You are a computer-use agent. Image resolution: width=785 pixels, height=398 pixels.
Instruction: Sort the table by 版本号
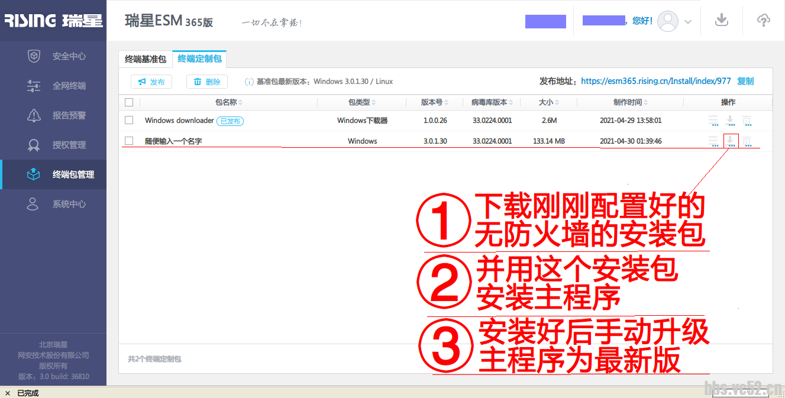click(x=435, y=102)
